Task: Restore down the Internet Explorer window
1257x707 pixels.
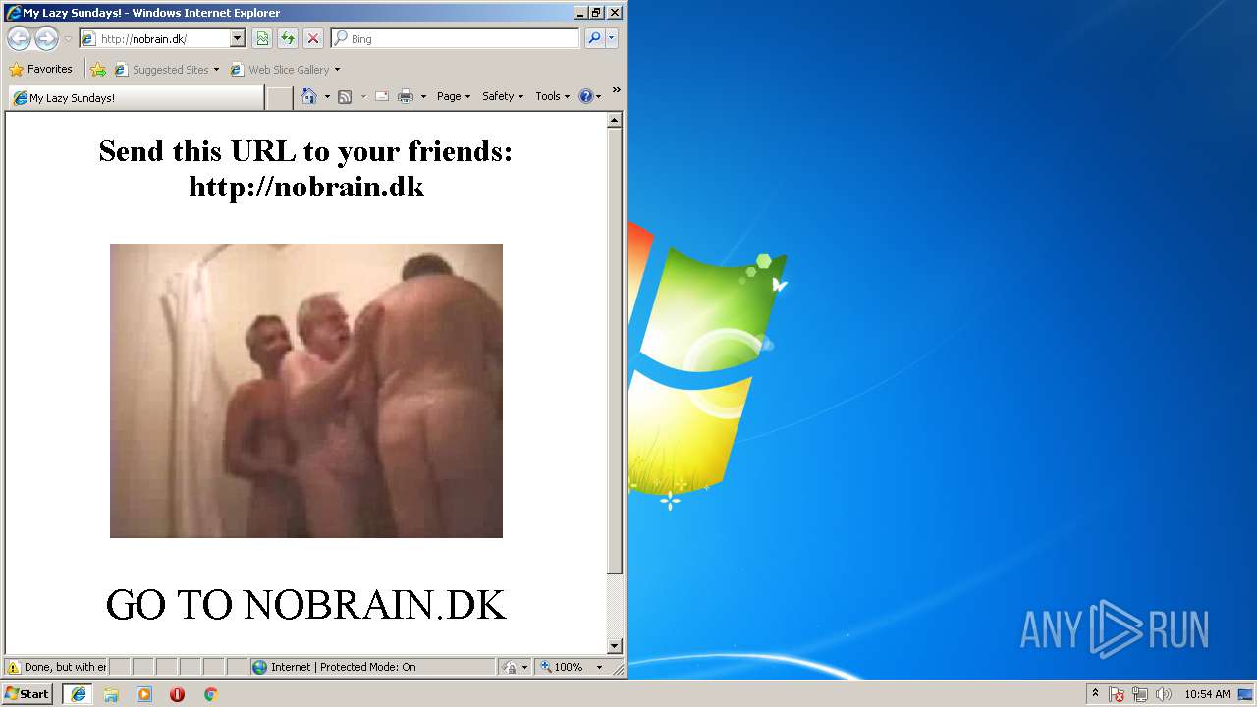Action: click(596, 13)
